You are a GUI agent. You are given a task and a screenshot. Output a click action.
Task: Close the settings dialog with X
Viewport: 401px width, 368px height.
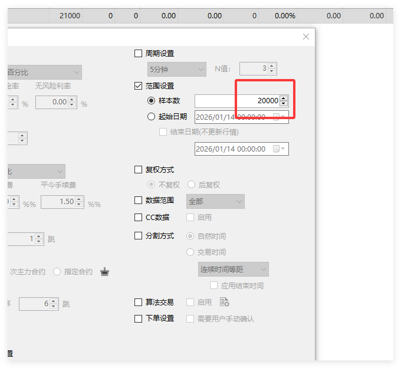pos(306,37)
